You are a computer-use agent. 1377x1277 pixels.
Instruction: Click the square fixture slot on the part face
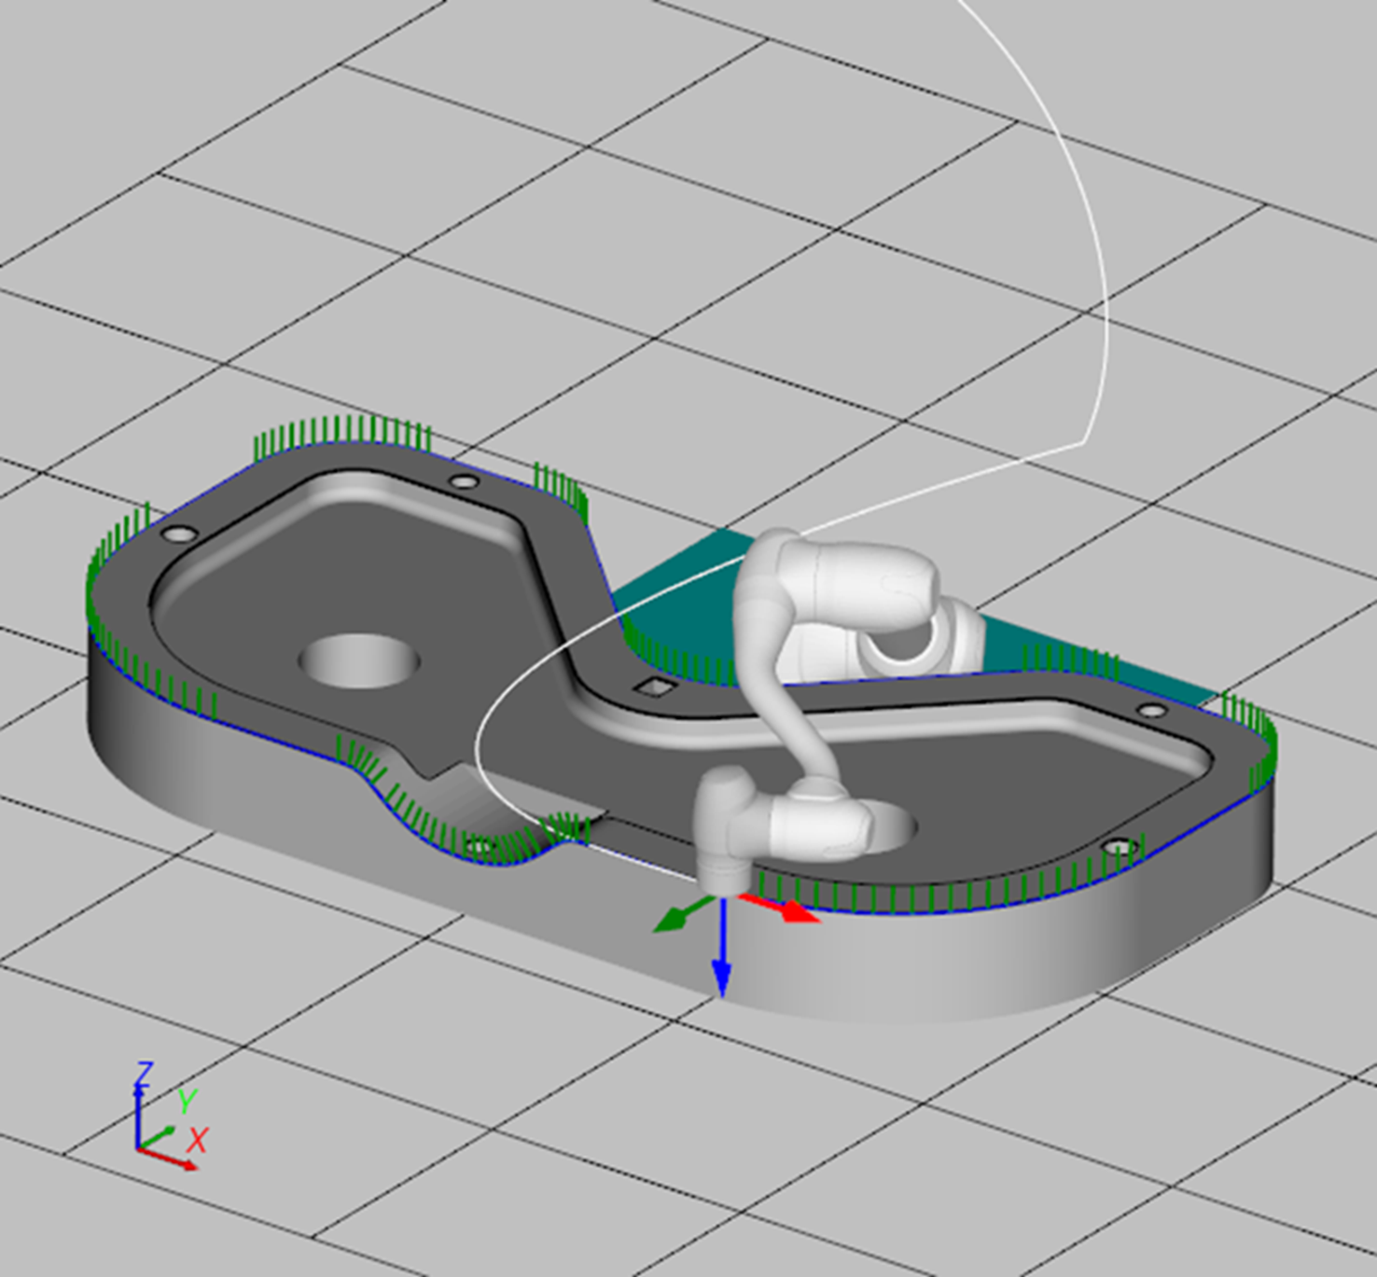[654, 687]
